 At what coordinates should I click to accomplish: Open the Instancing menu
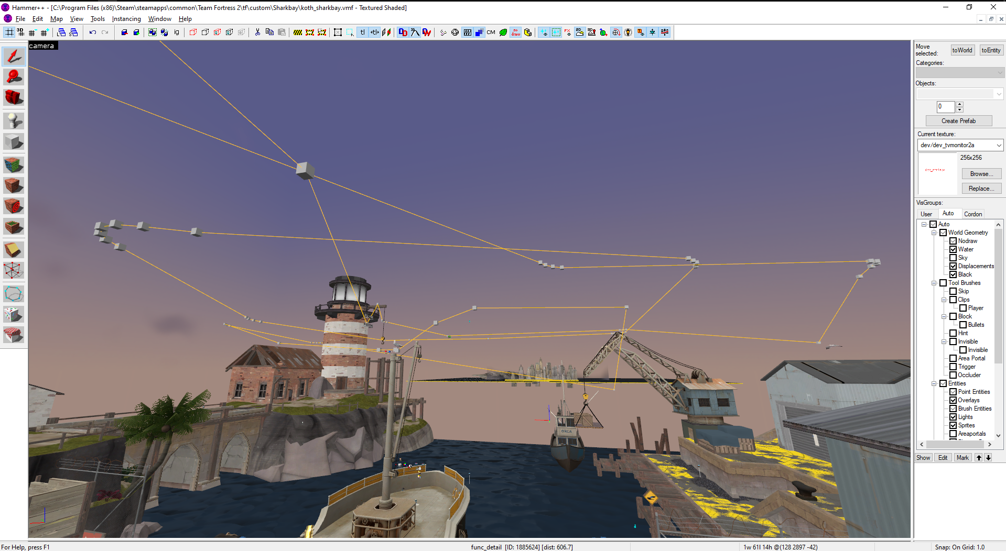click(x=126, y=19)
